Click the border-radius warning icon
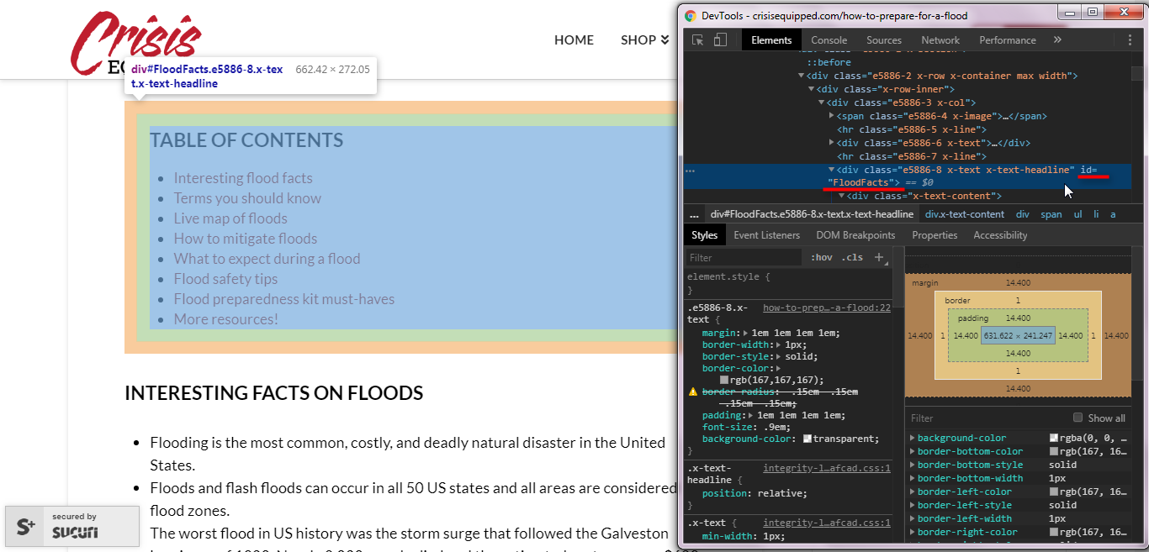 [x=693, y=392]
